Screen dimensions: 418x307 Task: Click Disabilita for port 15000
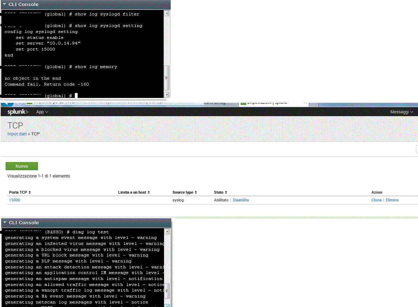pos(241,200)
